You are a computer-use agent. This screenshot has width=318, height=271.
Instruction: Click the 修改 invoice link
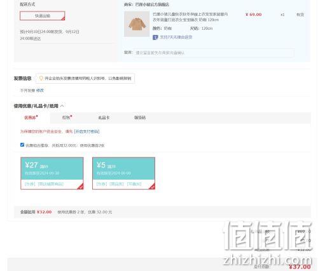tap(40, 90)
